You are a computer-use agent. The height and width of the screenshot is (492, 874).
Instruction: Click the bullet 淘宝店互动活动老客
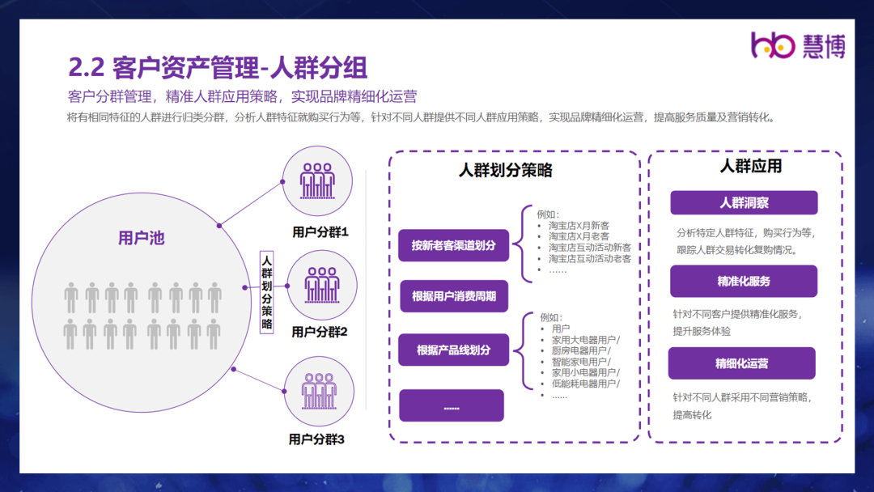tap(590, 259)
